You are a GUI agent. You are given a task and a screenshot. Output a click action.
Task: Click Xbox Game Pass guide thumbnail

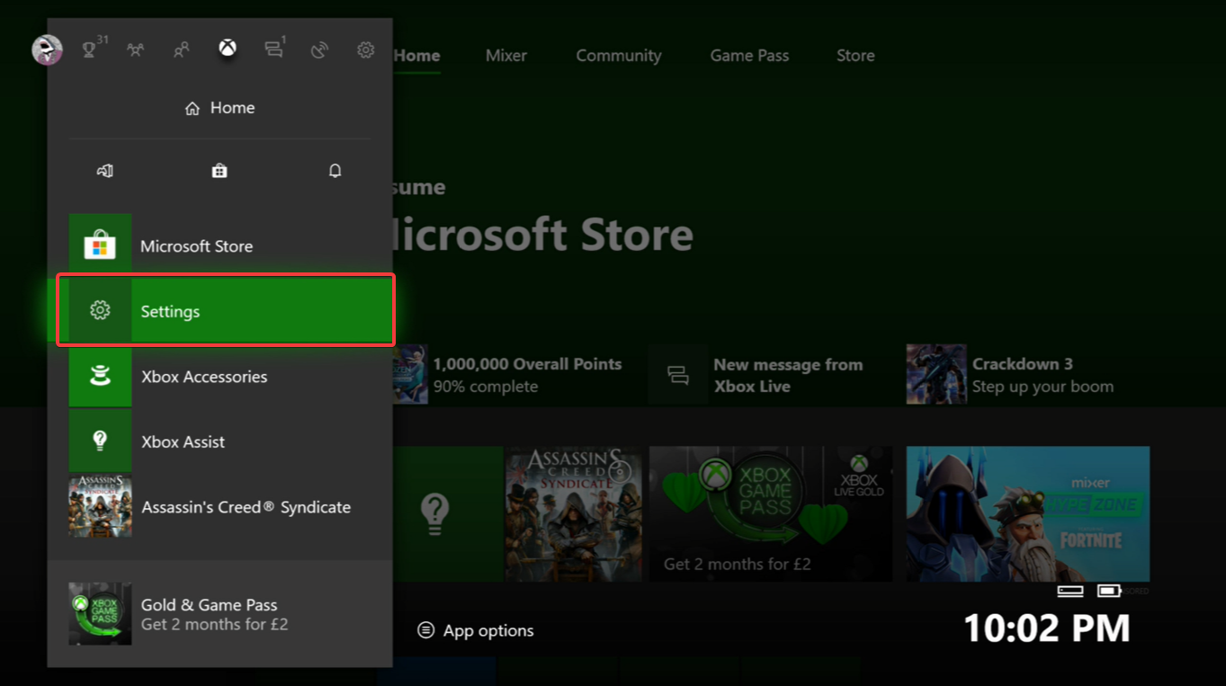coord(101,614)
